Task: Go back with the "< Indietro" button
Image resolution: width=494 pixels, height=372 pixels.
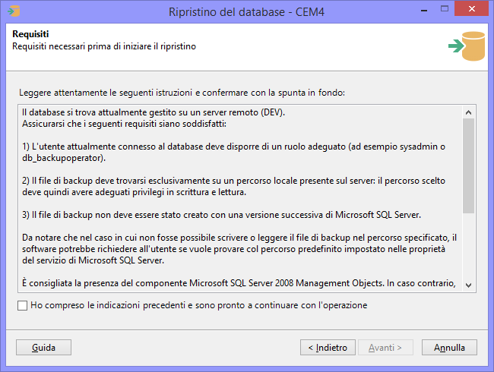Action: pos(328,347)
